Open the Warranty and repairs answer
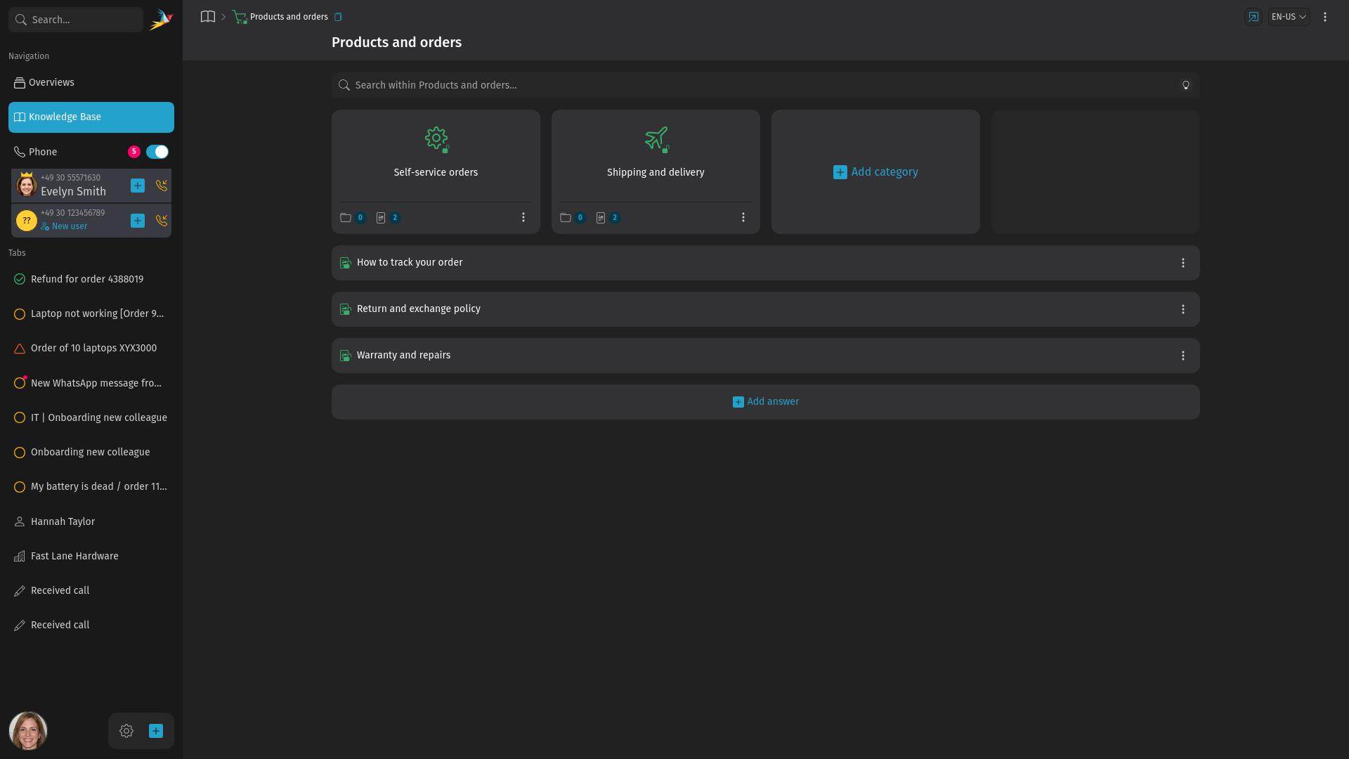 point(766,356)
